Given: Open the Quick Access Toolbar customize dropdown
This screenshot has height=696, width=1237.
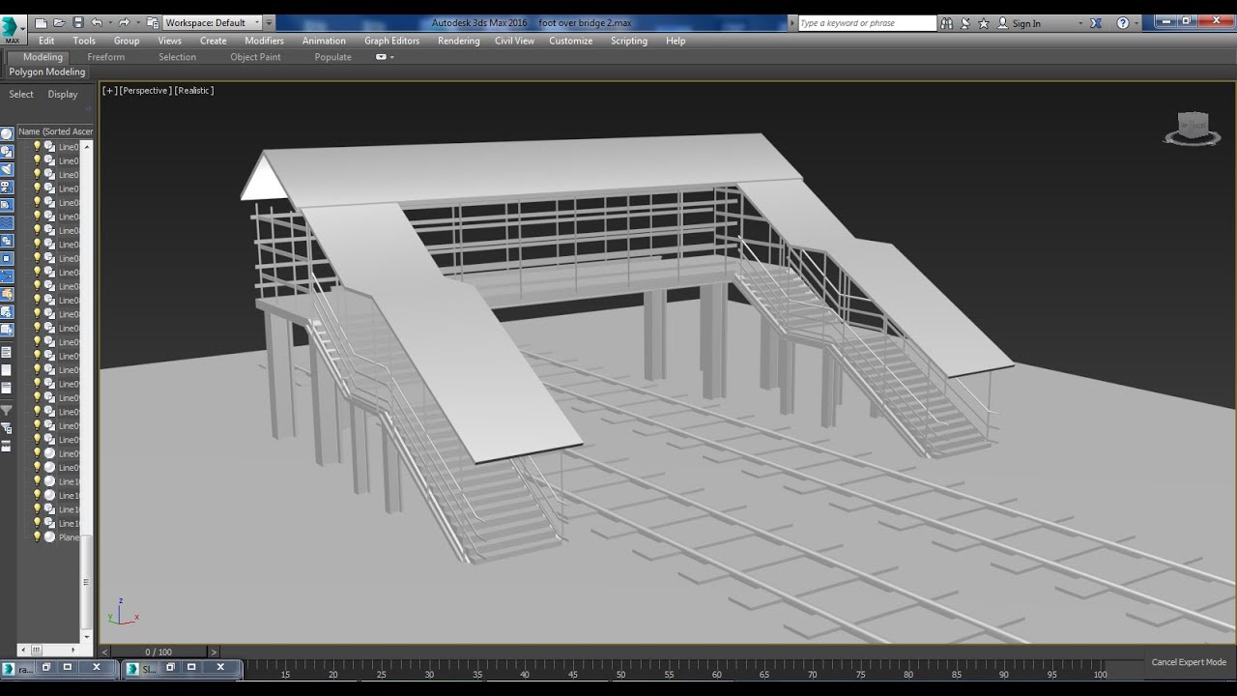Looking at the screenshot, I should click(x=269, y=22).
